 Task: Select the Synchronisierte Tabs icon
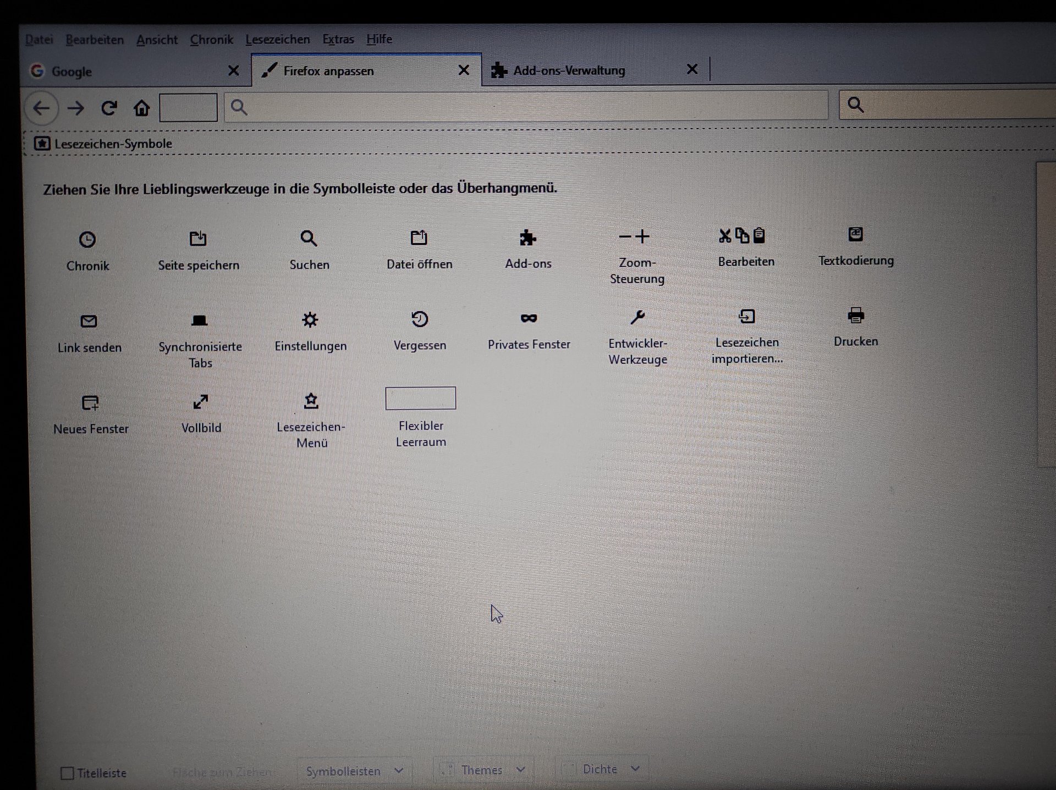[x=199, y=321]
